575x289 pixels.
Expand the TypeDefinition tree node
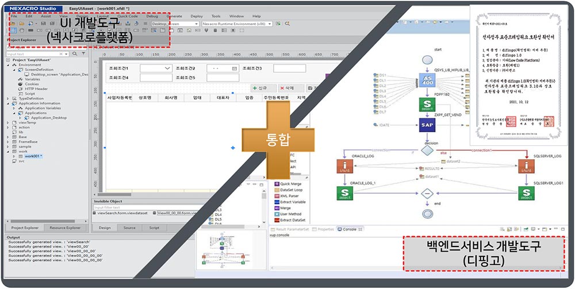tap(8, 98)
